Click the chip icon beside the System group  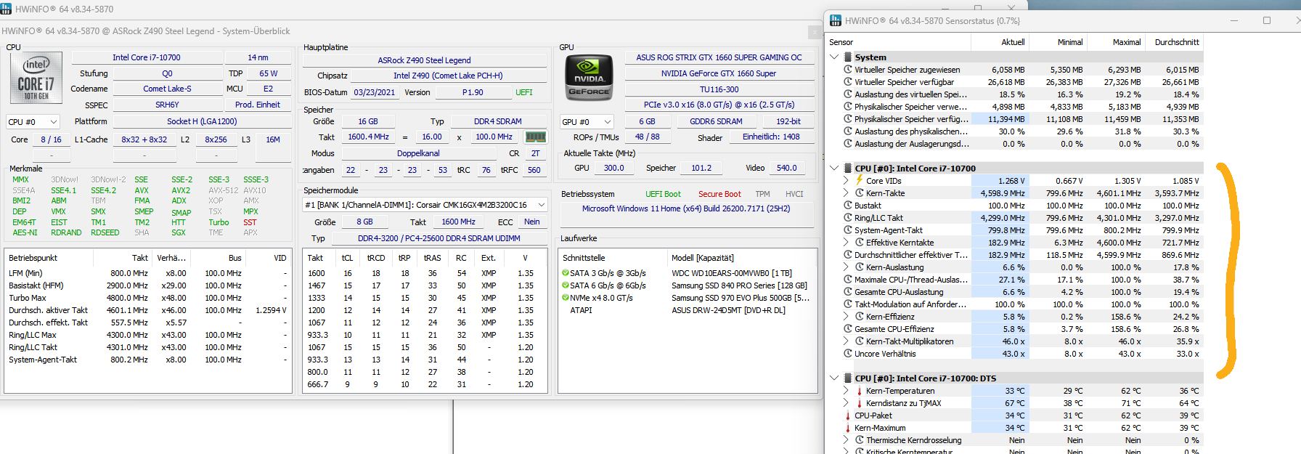point(847,57)
